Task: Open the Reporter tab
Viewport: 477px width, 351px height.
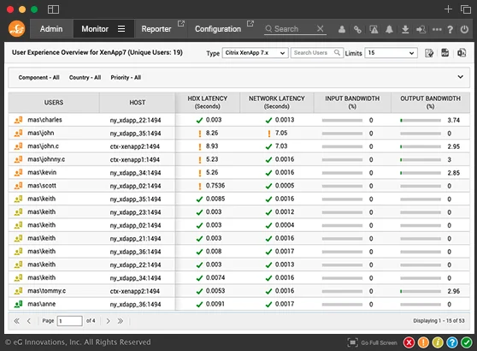Action: [156, 29]
